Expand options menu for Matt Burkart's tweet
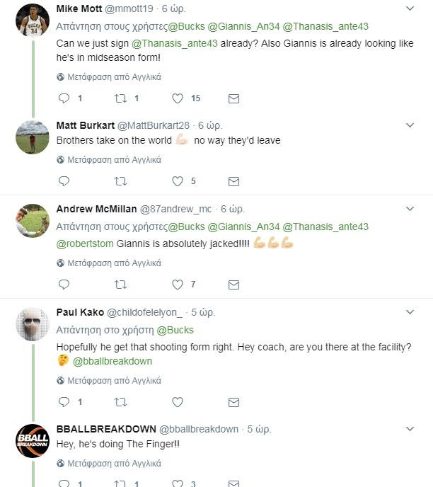The width and height of the screenshot is (433, 487). 410,126
